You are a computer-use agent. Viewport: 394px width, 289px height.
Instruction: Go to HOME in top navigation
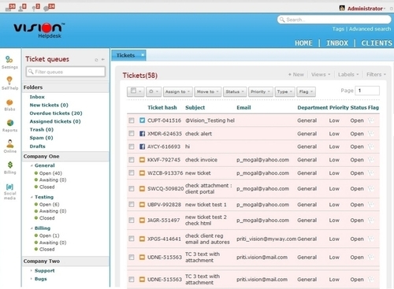coord(303,43)
